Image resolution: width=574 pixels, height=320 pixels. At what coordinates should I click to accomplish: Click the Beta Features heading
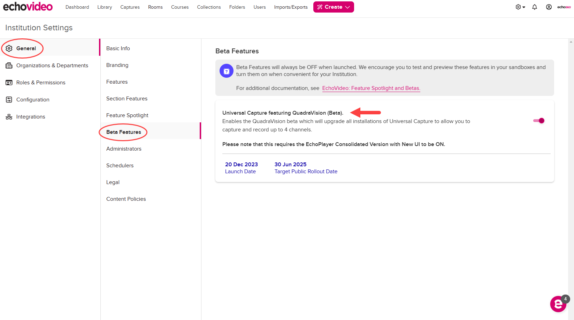(237, 51)
